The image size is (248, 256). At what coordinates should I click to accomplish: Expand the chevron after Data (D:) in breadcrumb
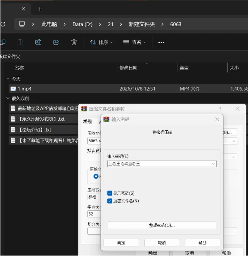[x=100, y=24]
